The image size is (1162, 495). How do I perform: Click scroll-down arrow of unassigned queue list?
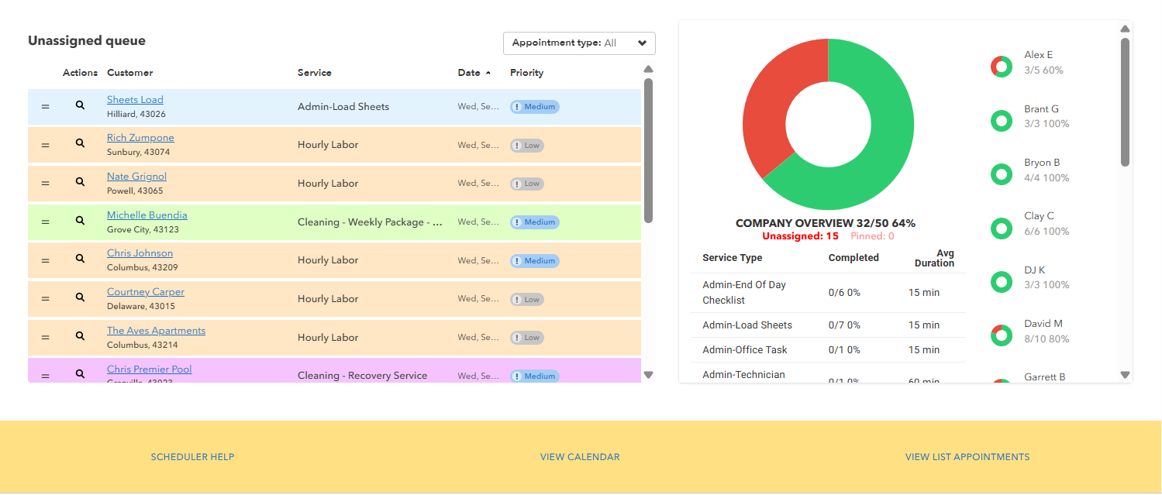pos(649,375)
